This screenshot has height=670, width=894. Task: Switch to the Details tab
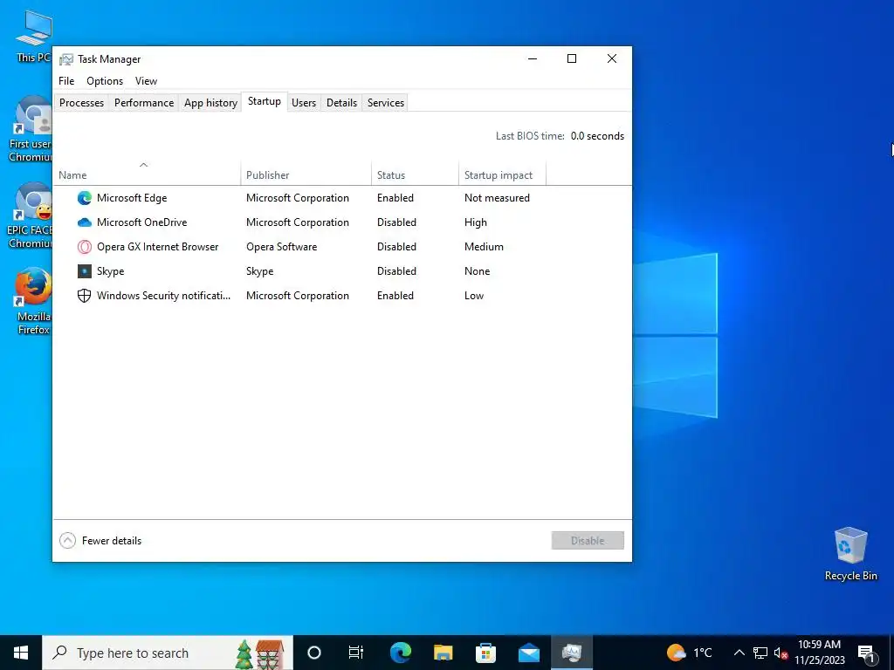click(x=341, y=103)
